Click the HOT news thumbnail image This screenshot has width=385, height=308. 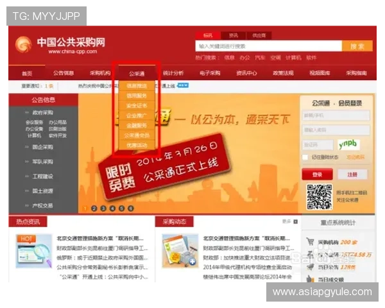[34, 251]
